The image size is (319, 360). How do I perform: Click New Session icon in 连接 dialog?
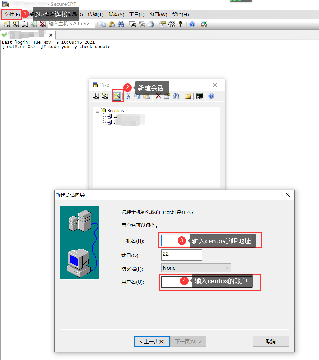click(117, 96)
